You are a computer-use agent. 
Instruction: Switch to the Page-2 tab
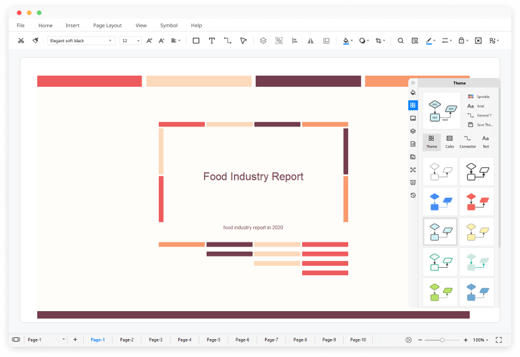pyautogui.click(x=127, y=340)
